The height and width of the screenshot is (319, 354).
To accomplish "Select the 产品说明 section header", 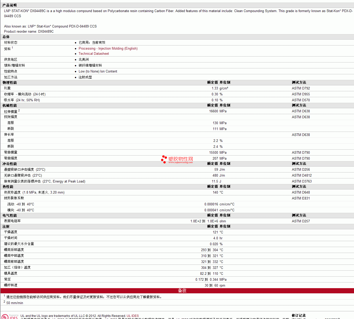I will (x=9, y=5).
